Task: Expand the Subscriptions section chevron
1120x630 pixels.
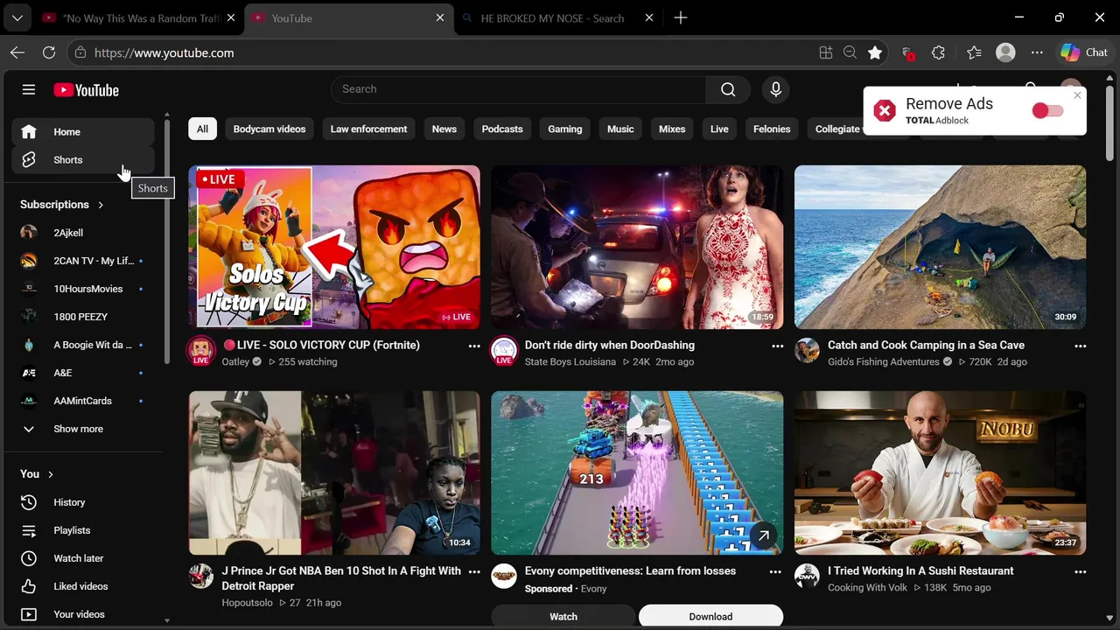Action: (x=101, y=205)
